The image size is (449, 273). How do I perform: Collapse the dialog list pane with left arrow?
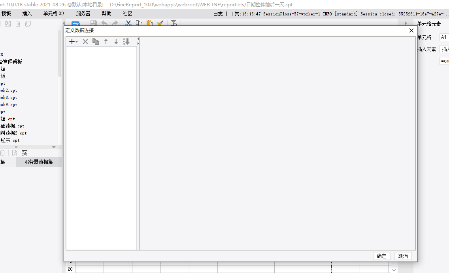[138, 39]
